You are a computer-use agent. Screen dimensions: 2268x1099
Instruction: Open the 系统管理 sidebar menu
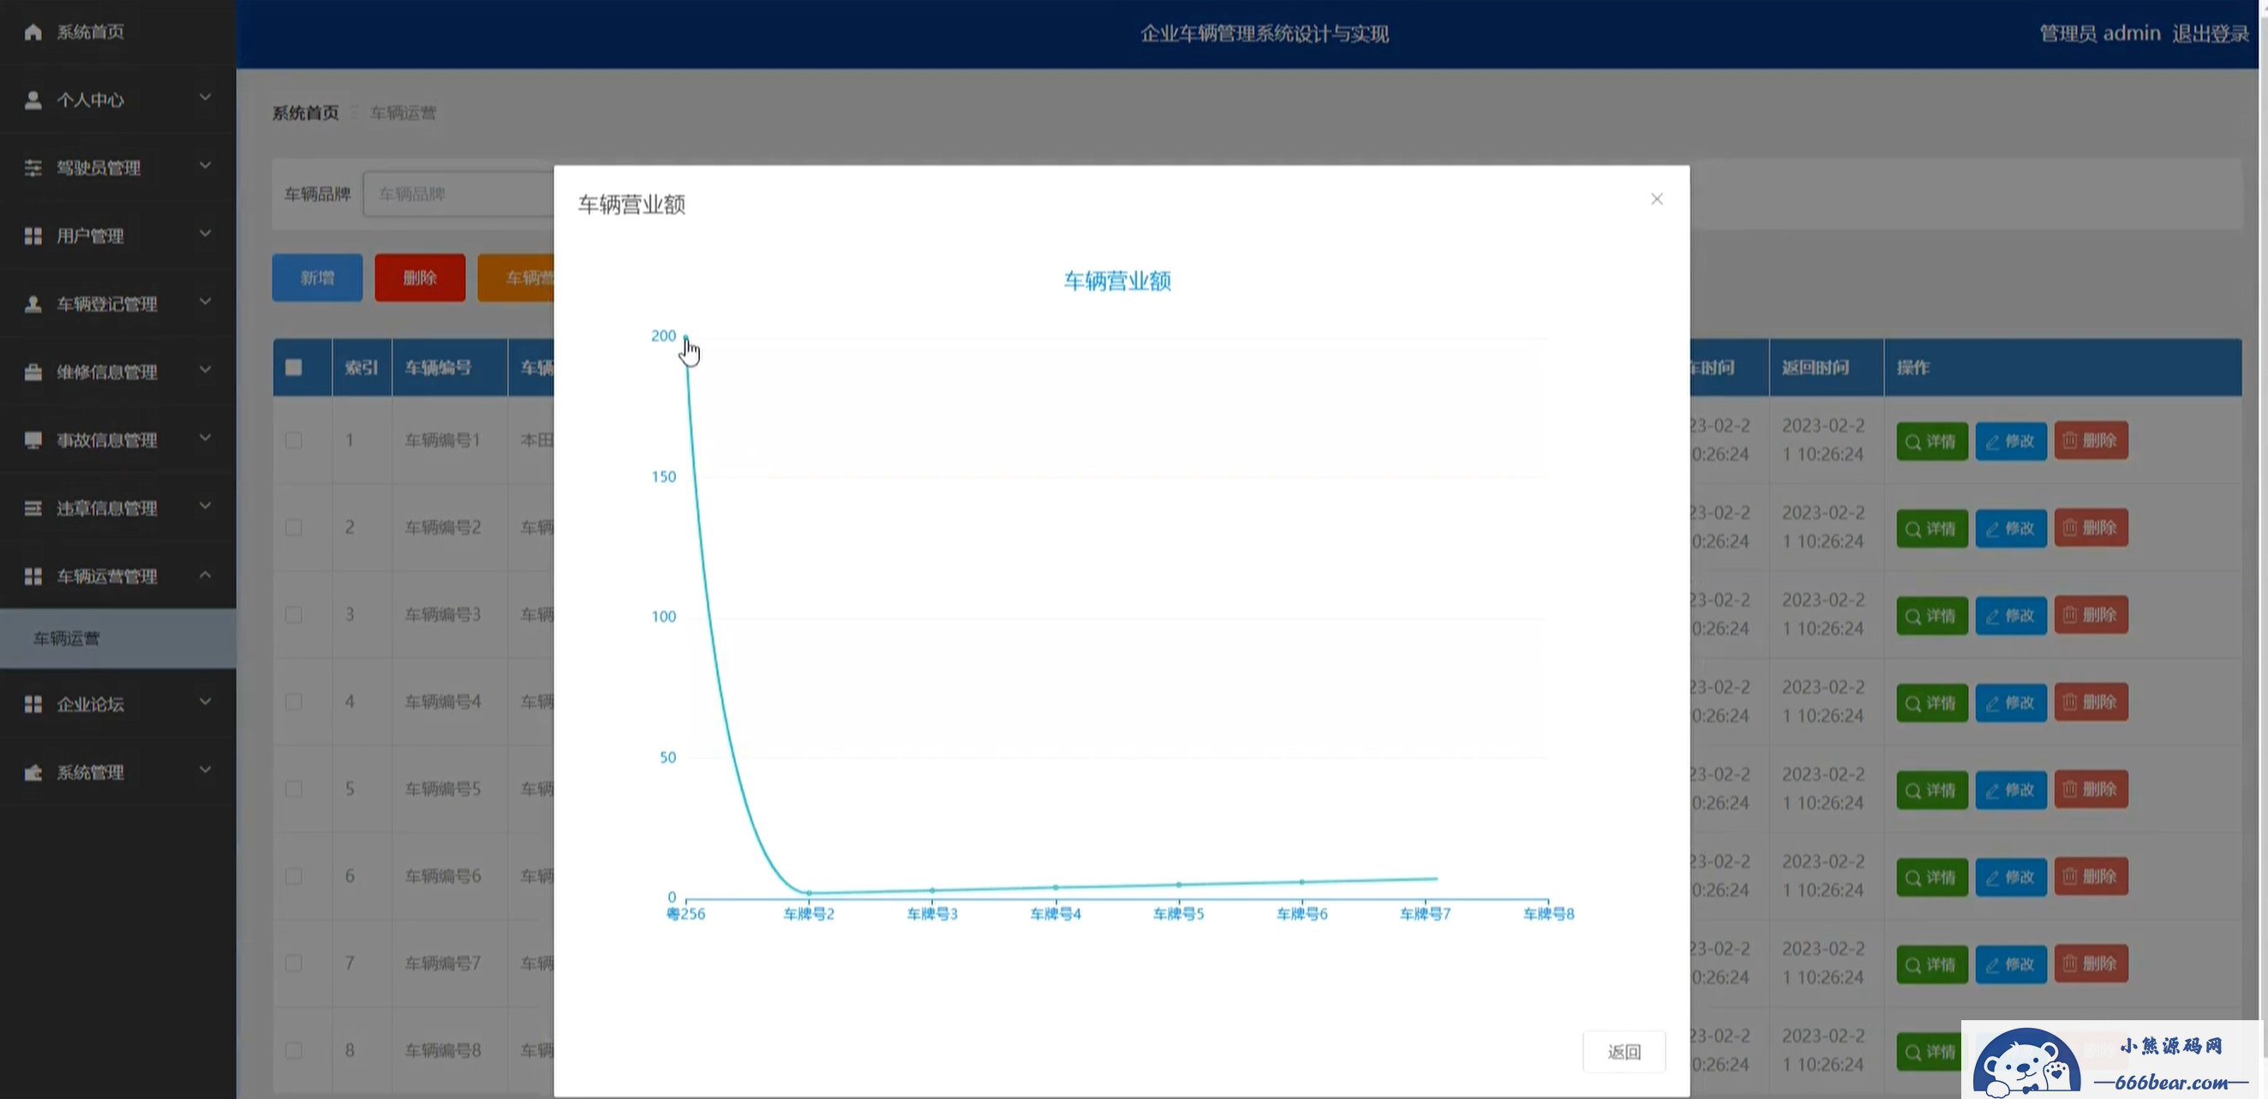(118, 773)
